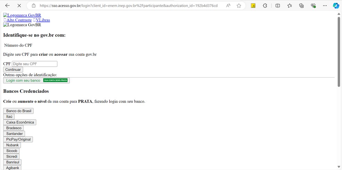
Task: Click the 'Bancos Credenciados' heading
Action: (x=26, y=91)
